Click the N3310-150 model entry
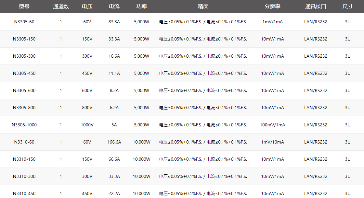The height and width of the screenshot is (198, 364). click(x=24, y=159)
